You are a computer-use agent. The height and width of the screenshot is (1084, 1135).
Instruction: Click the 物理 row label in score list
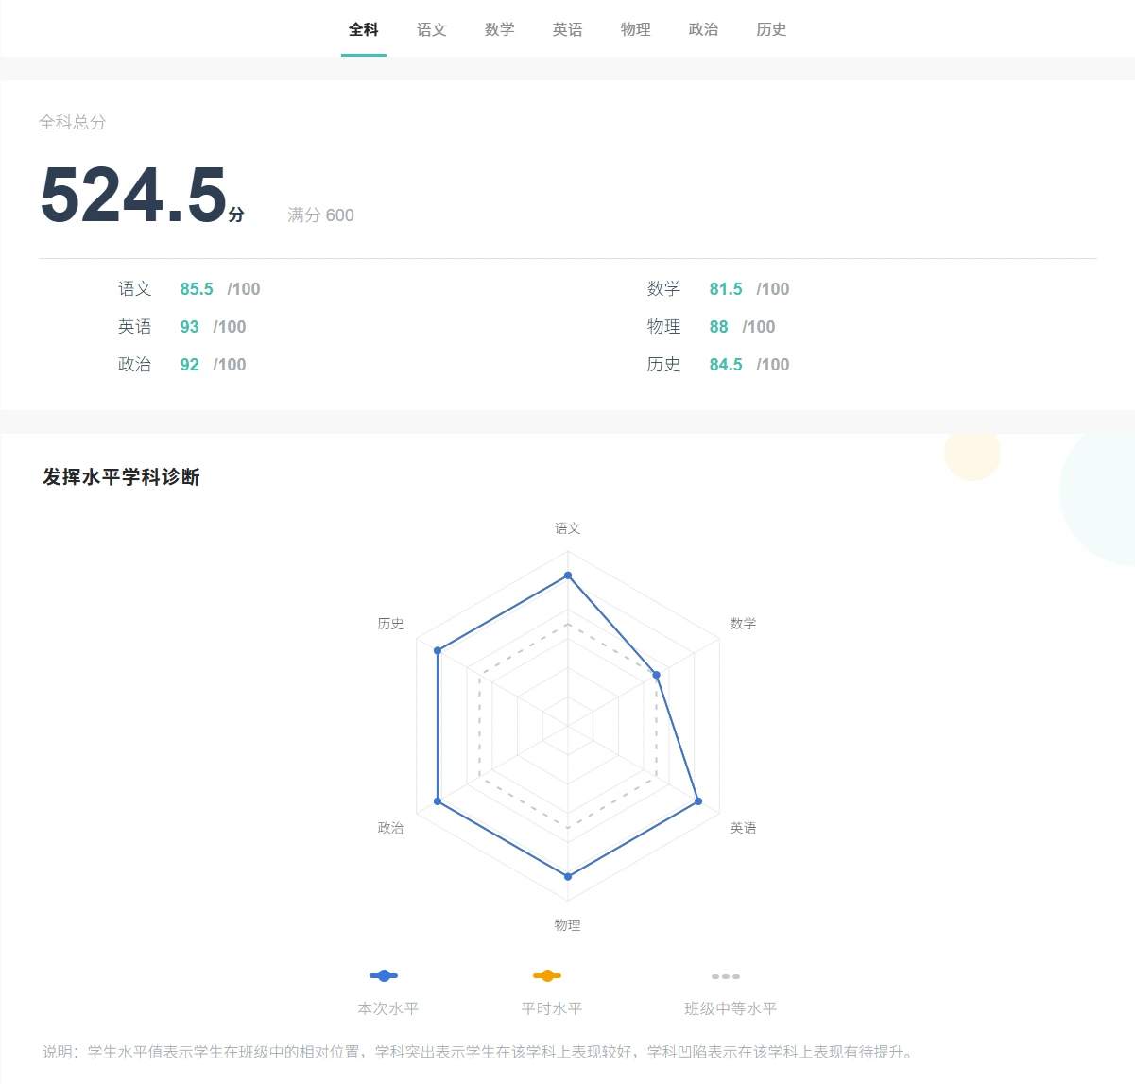click(664, 327)
